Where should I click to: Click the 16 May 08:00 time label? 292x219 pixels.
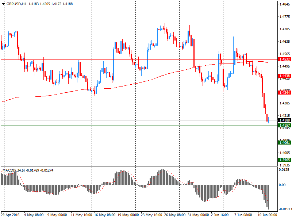105,215
